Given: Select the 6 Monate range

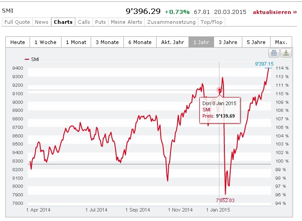Looking at the screenshot, I should 139,42.
